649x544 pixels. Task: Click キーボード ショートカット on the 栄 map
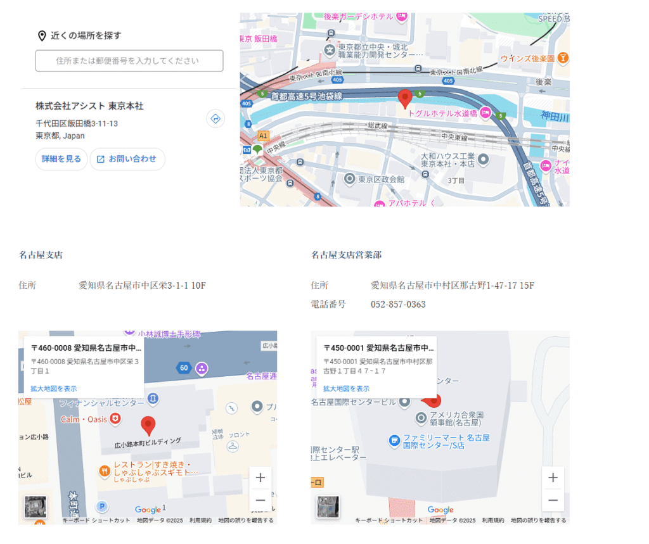(96, 521)
